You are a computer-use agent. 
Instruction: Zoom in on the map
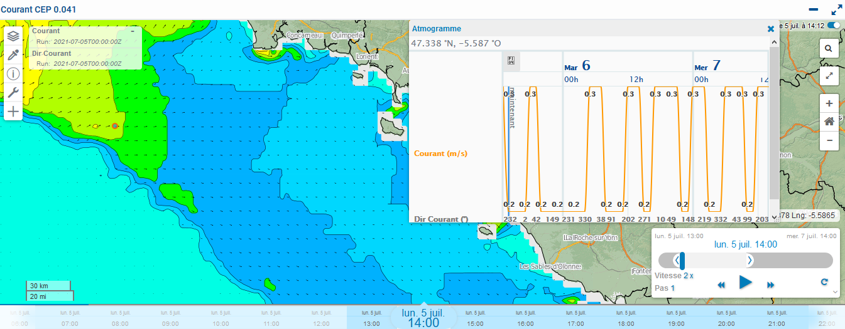tap(829, 103)
